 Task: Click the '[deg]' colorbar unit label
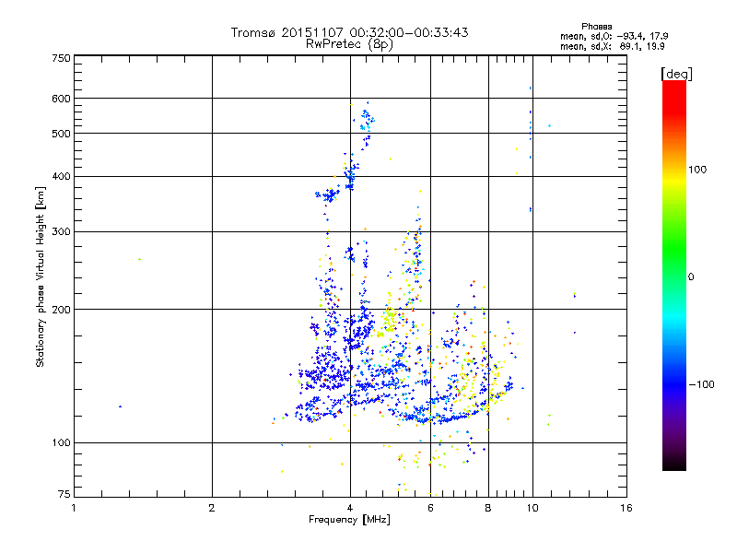(x=676, y=74)
